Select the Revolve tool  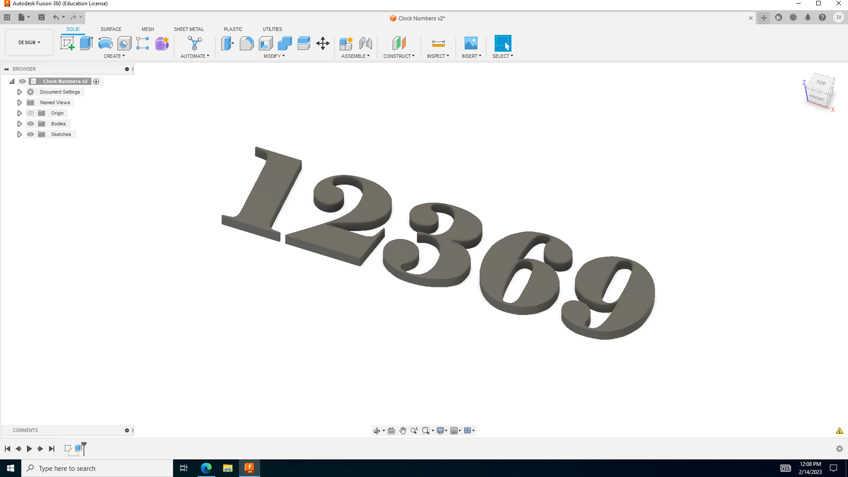click(105, 43)
